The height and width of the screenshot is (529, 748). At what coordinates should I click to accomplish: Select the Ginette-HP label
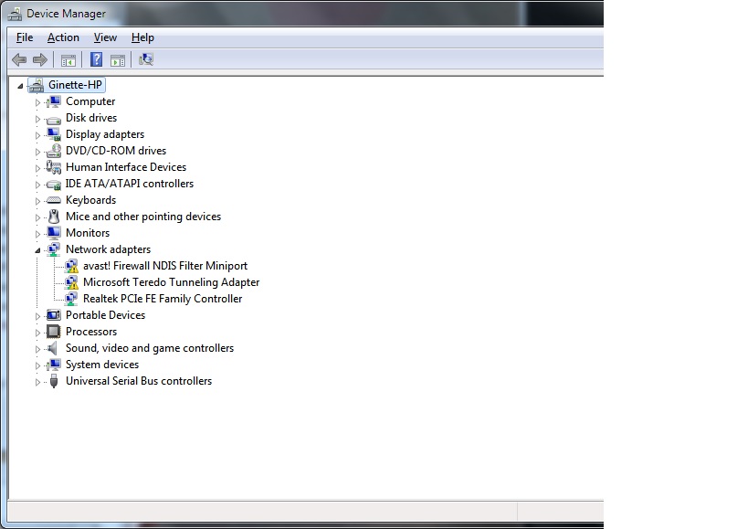[75, 85]
